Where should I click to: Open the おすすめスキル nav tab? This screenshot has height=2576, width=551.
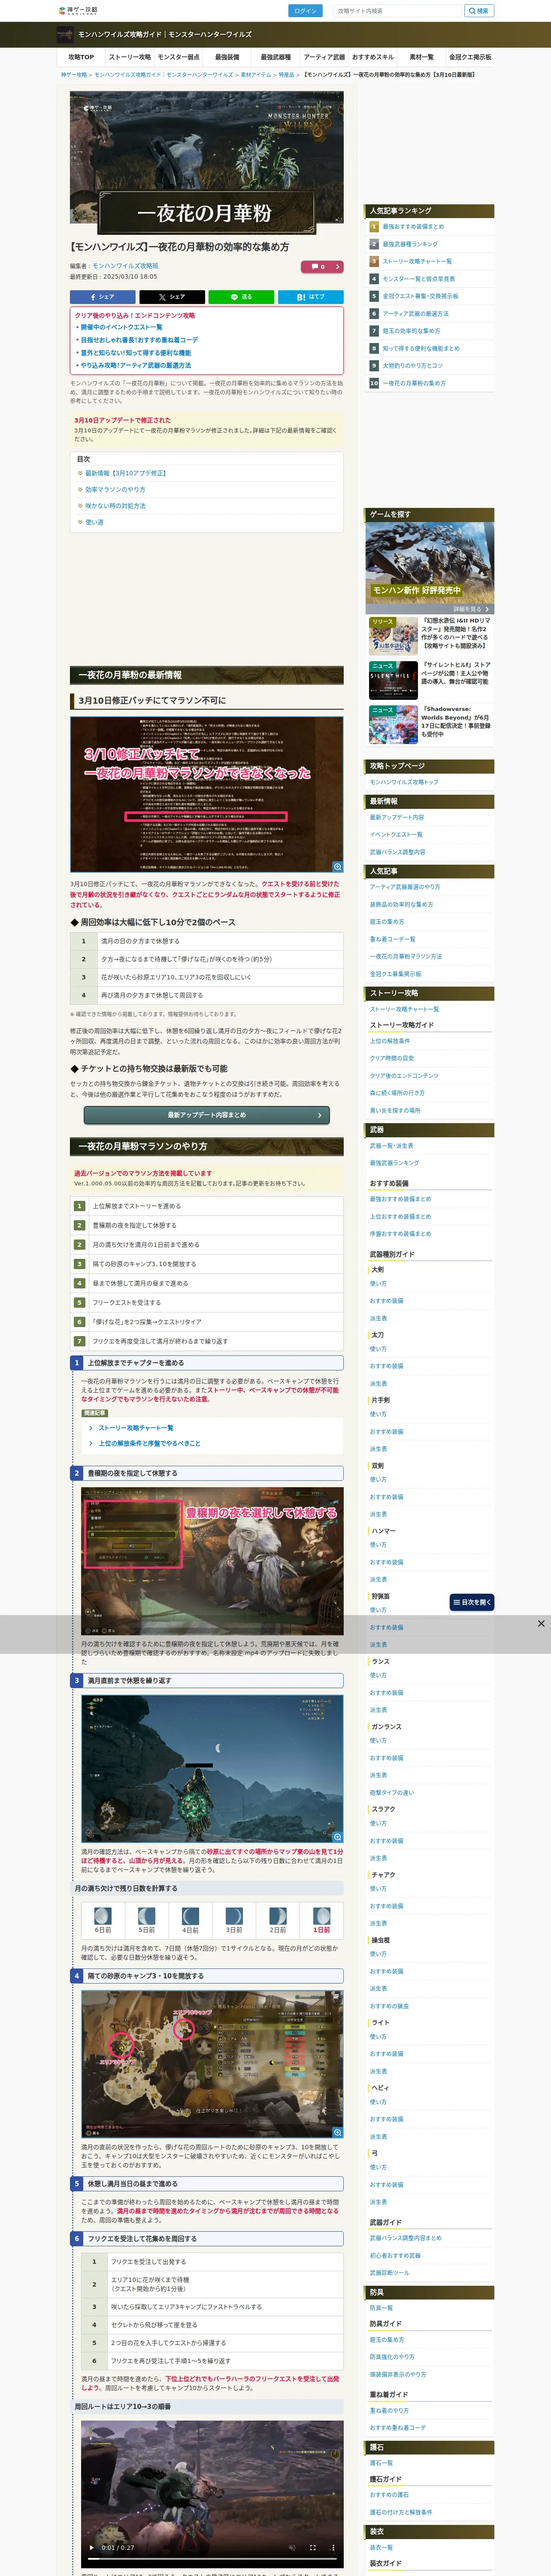[x=372, y=57]
